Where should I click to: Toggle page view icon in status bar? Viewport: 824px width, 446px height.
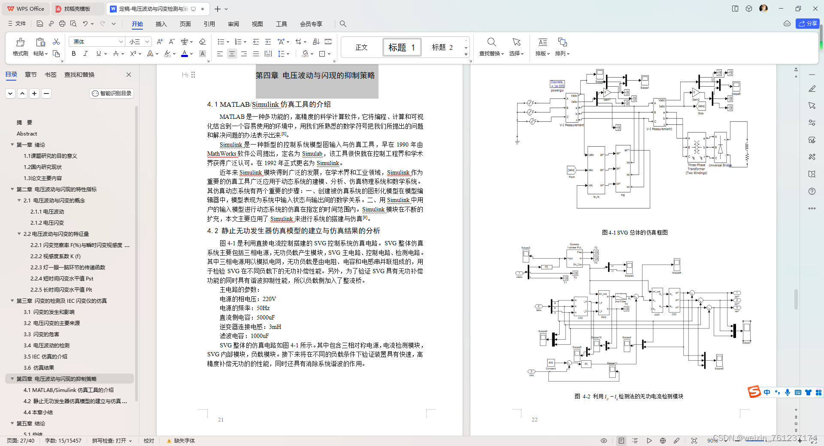click(621, 440)
